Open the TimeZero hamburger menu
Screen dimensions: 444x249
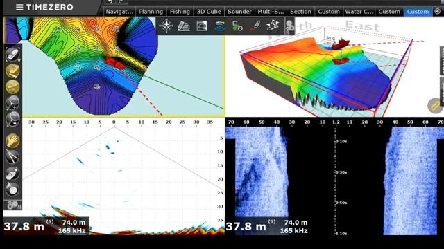[x=19, y=7]
